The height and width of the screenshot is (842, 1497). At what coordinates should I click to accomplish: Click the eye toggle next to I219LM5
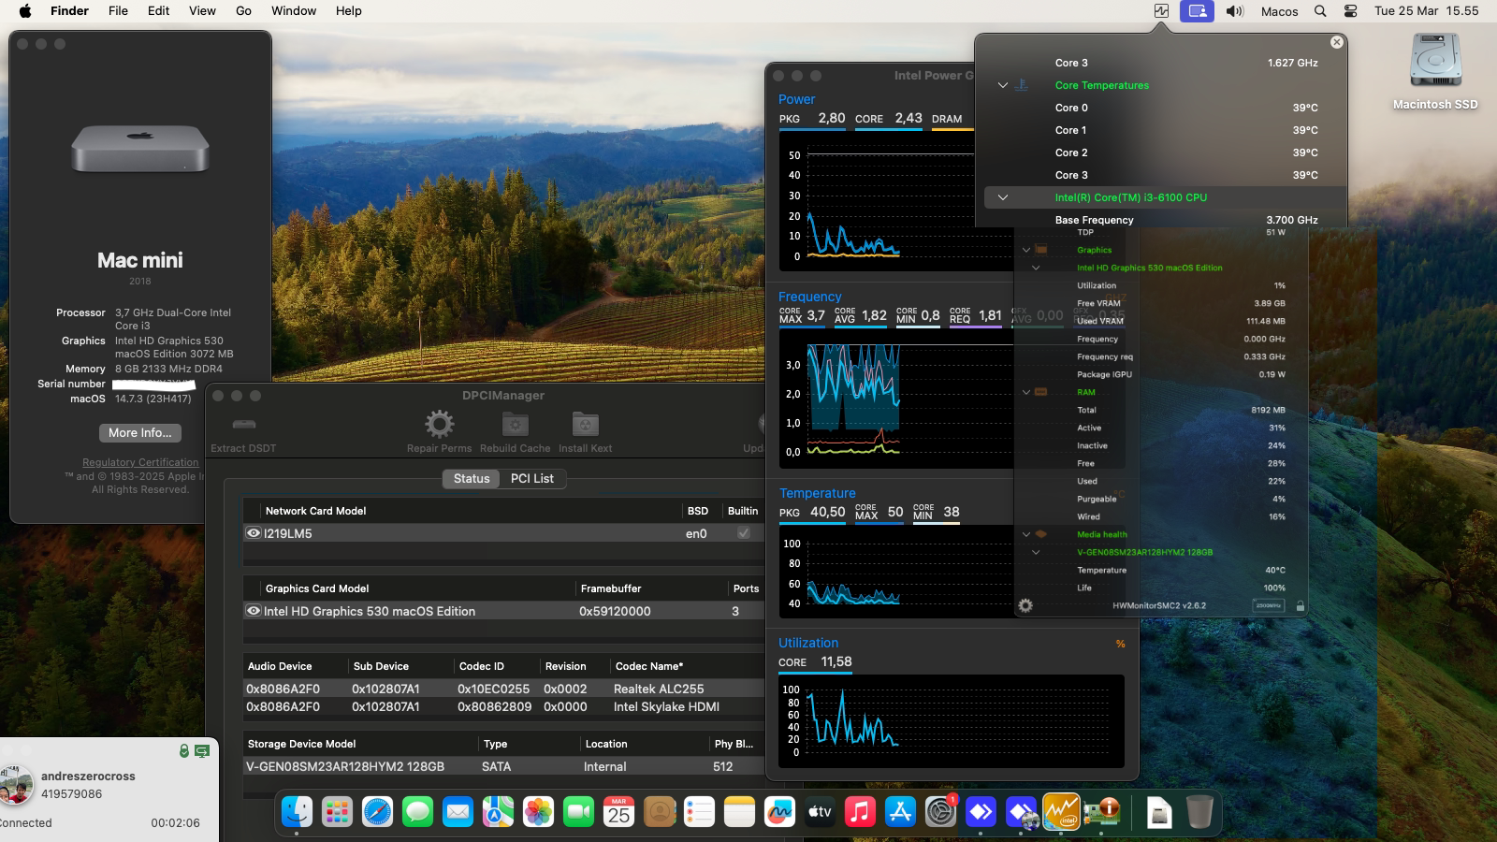pyautogui.click(x=253, y=532)
